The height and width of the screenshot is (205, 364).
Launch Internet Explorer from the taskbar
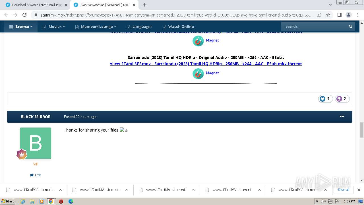23,201
